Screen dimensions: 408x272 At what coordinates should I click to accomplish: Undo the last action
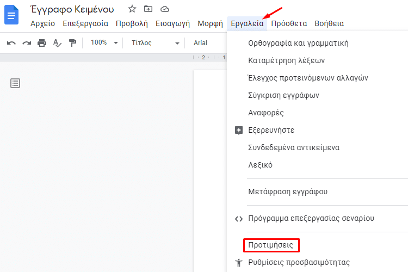[11, 43]
